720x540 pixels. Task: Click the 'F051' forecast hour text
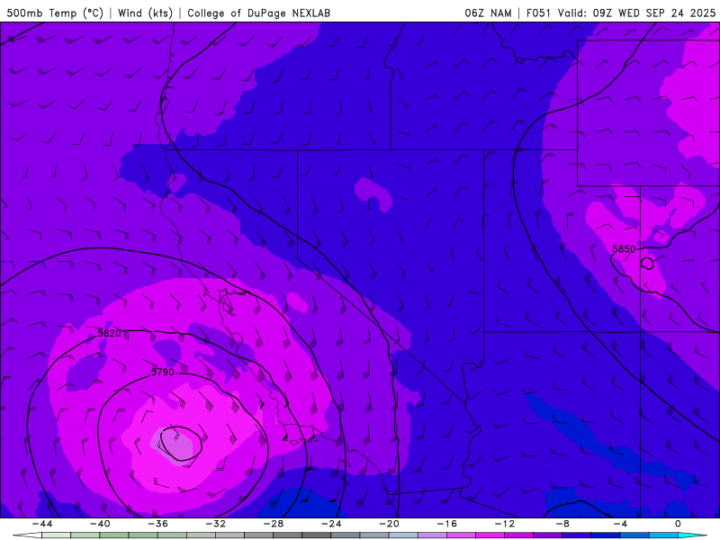click(539, 13)
